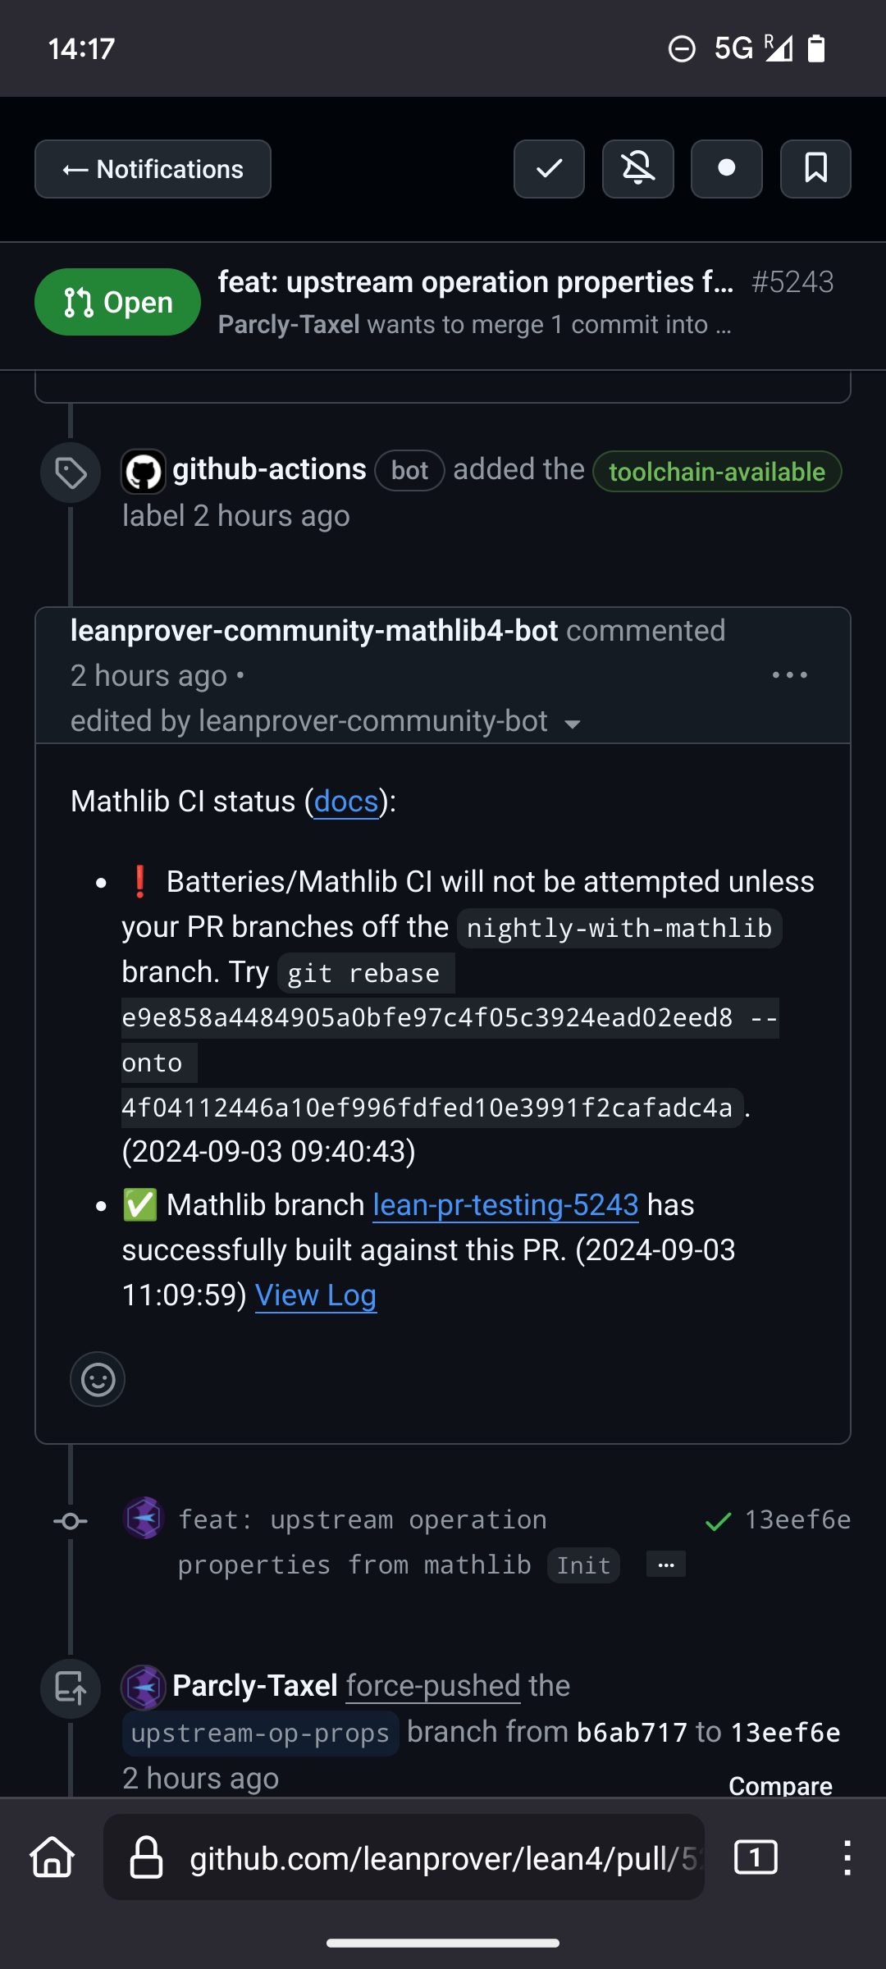
Task: Tap the github.com address bar
Action: pos(404,1857)
